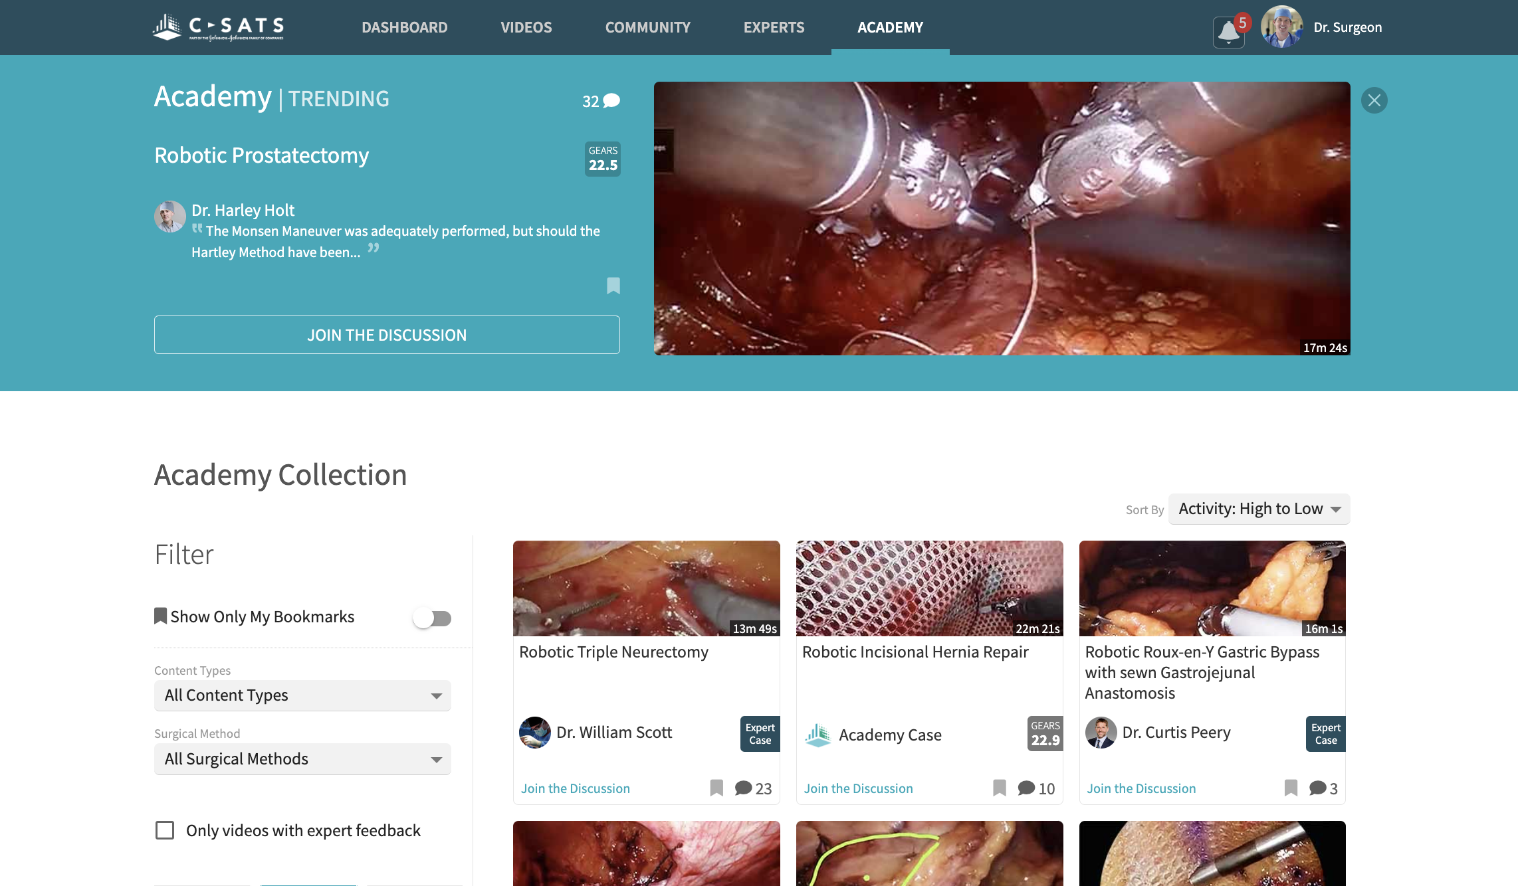
Task: Click the C-SATS logo
Action: pos(219,27)
